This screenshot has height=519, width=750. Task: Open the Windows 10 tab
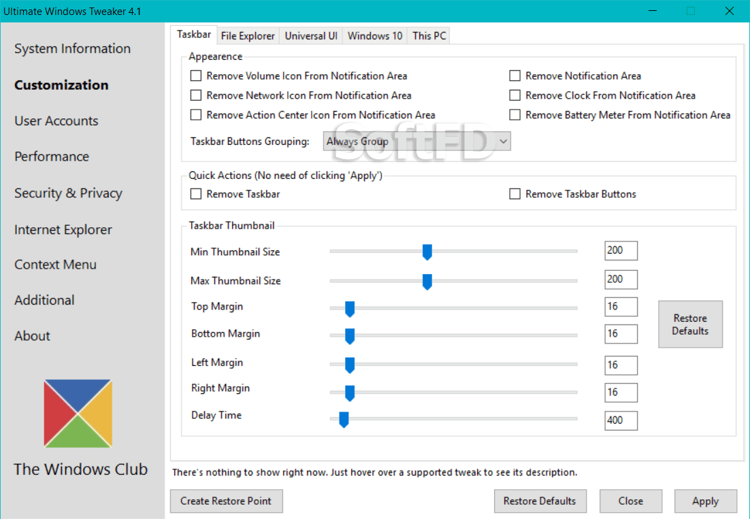point(375,36)
